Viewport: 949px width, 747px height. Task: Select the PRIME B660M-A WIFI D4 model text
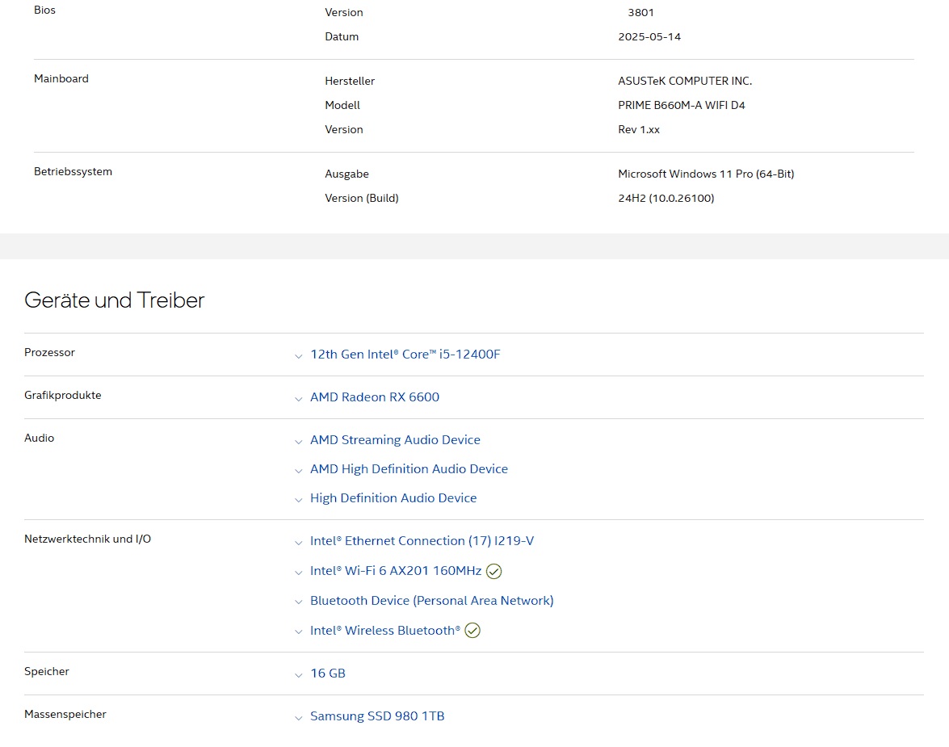coord(682,105)
